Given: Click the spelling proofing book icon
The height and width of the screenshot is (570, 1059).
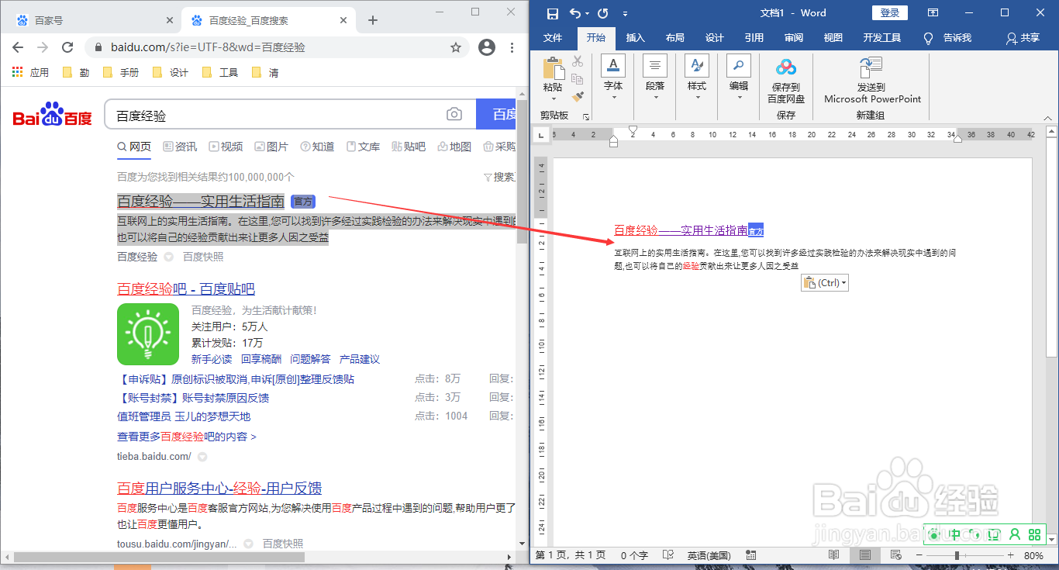Looking at the screenshot, I should (x=667, y=555).
